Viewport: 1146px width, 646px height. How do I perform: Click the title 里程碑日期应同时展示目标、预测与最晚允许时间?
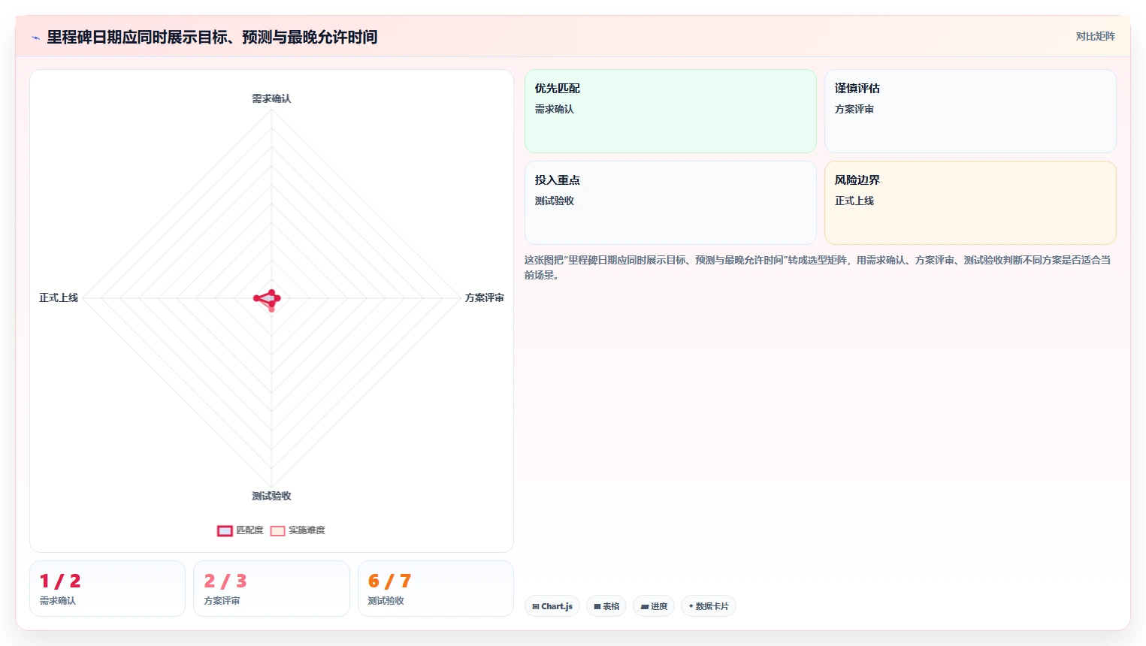(x=212, y=37)
